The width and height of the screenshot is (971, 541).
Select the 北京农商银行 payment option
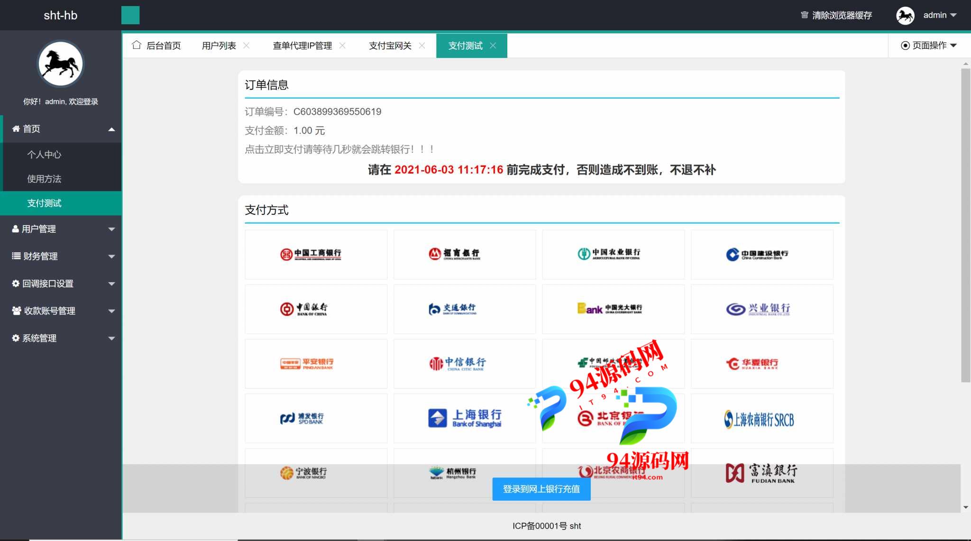614,473
